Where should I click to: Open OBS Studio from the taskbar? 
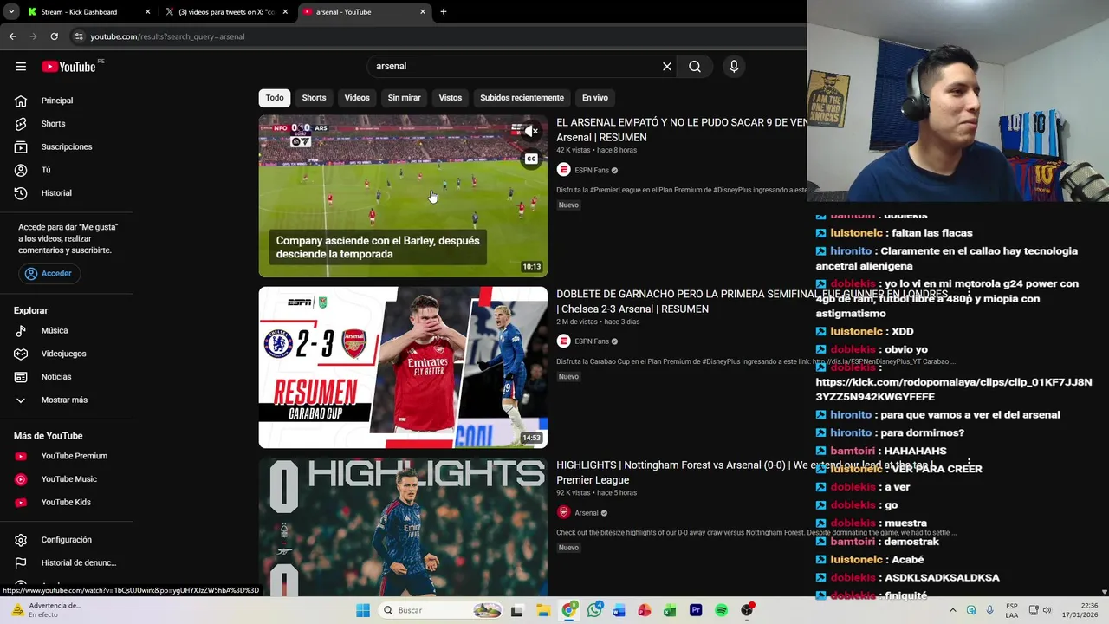click(x=747, y=610)
